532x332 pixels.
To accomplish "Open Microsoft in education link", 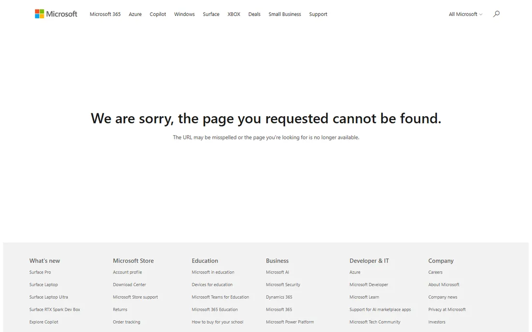I will [213, 272].
